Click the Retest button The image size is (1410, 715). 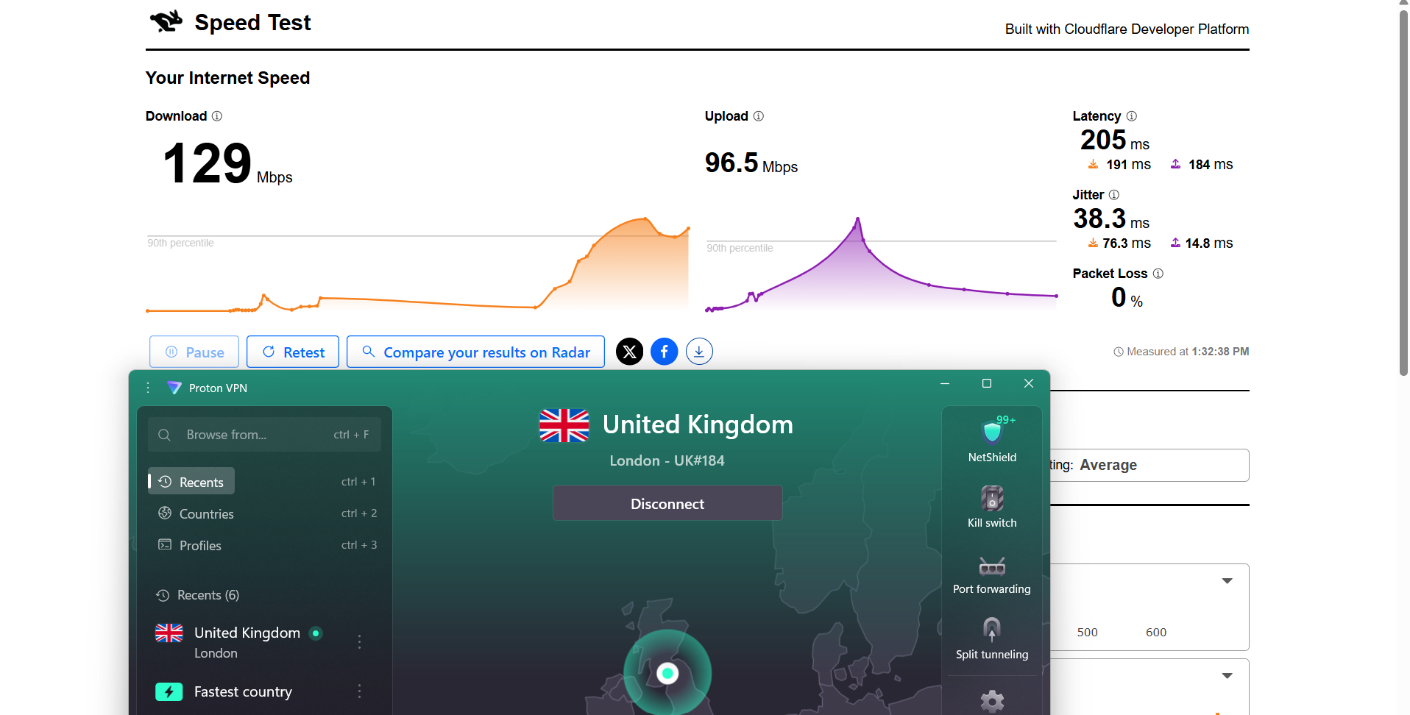(292, 352)
